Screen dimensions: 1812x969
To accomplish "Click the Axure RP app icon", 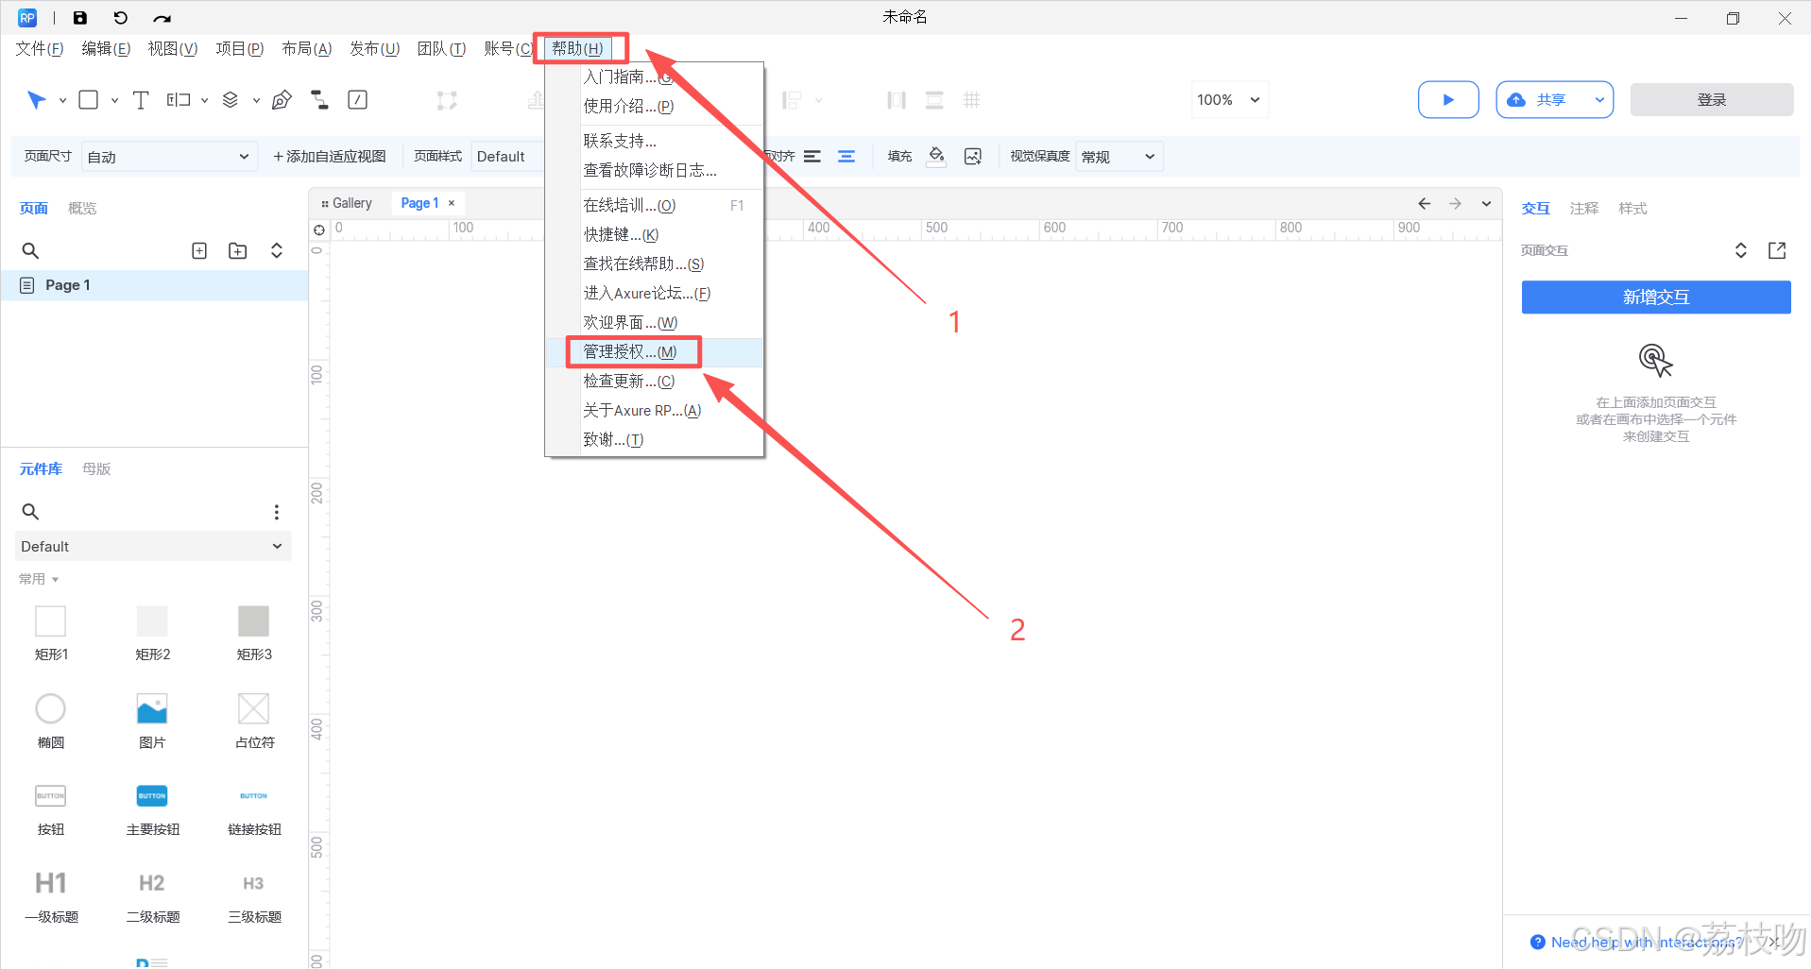I will (x=27, y=18).
